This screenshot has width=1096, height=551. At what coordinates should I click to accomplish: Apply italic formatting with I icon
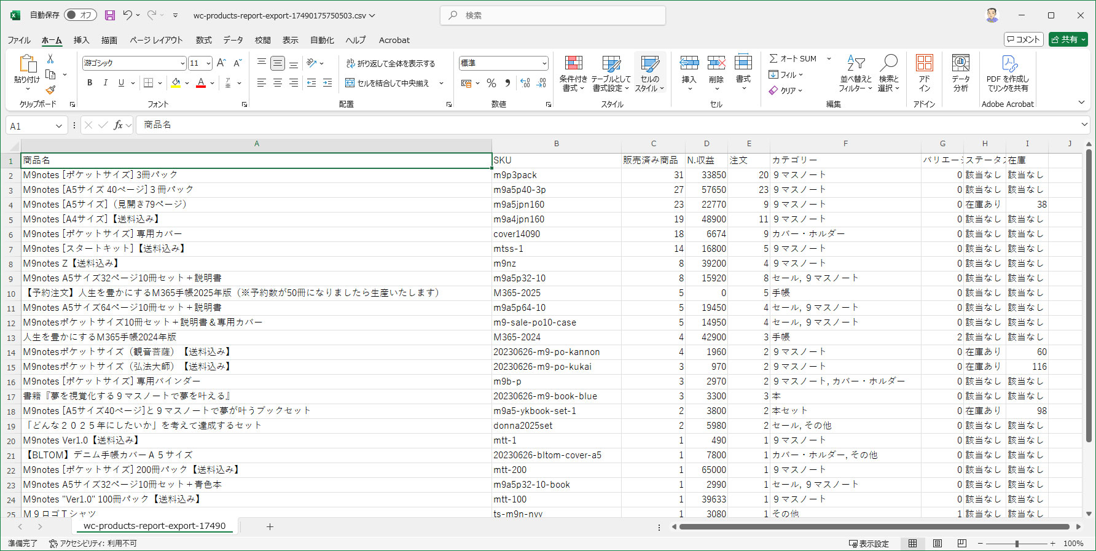[x=105, y=83]
